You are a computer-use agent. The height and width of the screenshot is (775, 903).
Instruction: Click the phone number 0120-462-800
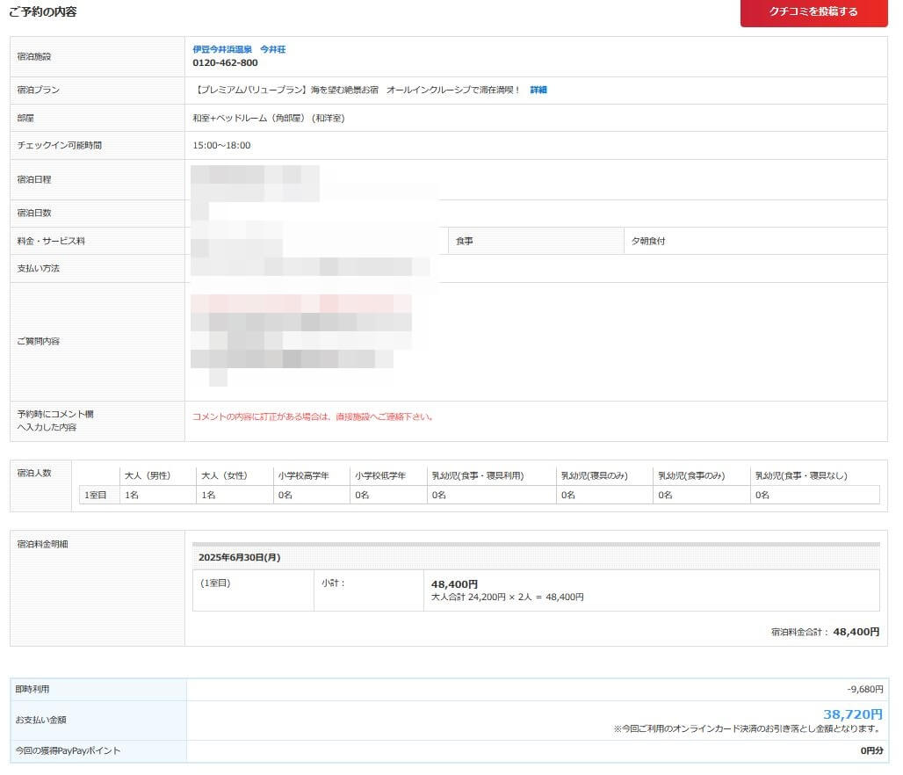coord(225,63)
